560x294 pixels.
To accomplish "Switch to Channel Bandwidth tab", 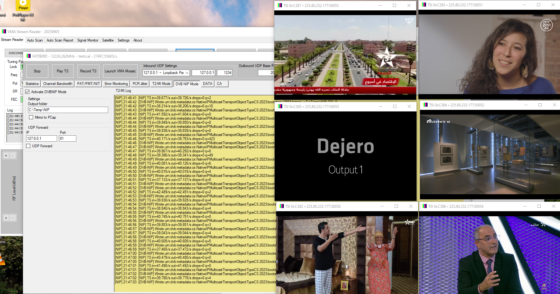I will coord(58,84).
